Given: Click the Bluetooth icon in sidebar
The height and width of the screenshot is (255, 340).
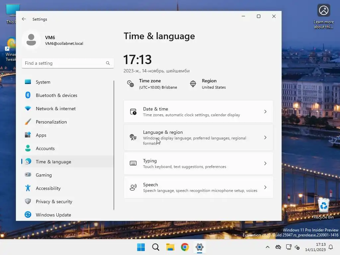Looking at the screenshot, I should 28,95.
